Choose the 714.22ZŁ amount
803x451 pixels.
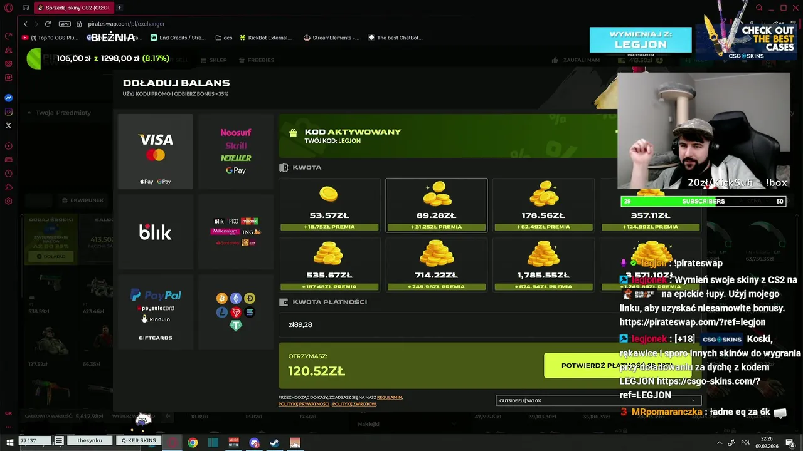tap(437, 264)
